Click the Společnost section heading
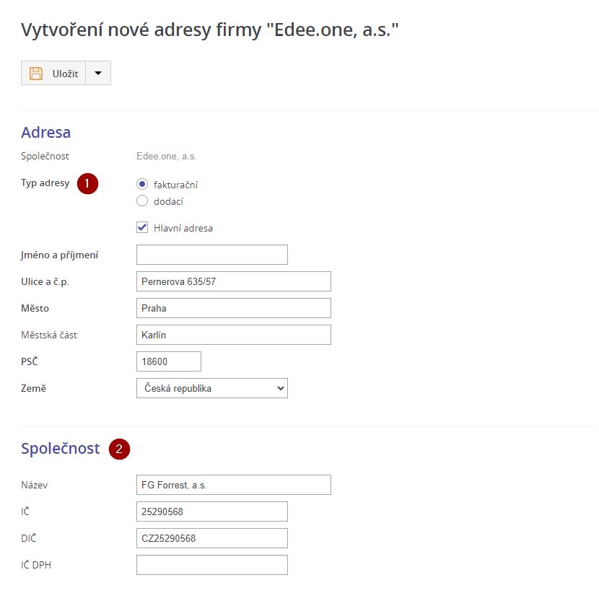 point(61,448)
